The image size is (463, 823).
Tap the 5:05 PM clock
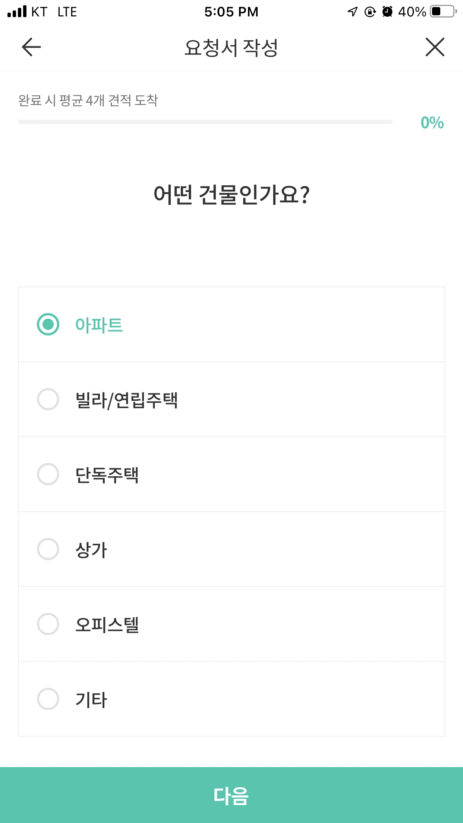click(x=231, y=12)
